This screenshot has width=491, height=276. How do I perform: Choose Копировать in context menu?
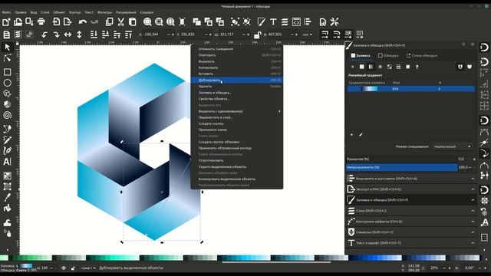pos(237,67)
